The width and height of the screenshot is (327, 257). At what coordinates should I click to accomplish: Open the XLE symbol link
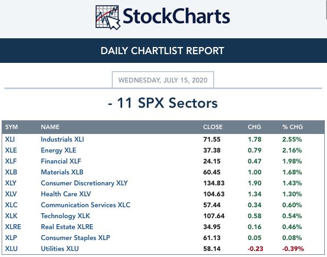[11, 150]
